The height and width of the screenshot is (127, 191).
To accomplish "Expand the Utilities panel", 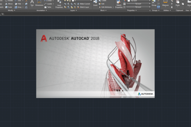I will coord(167,10).
